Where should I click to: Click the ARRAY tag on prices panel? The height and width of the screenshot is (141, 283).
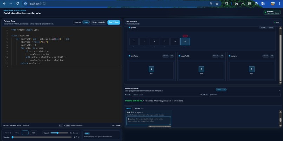pyautogui.click(x=271, y=28)
